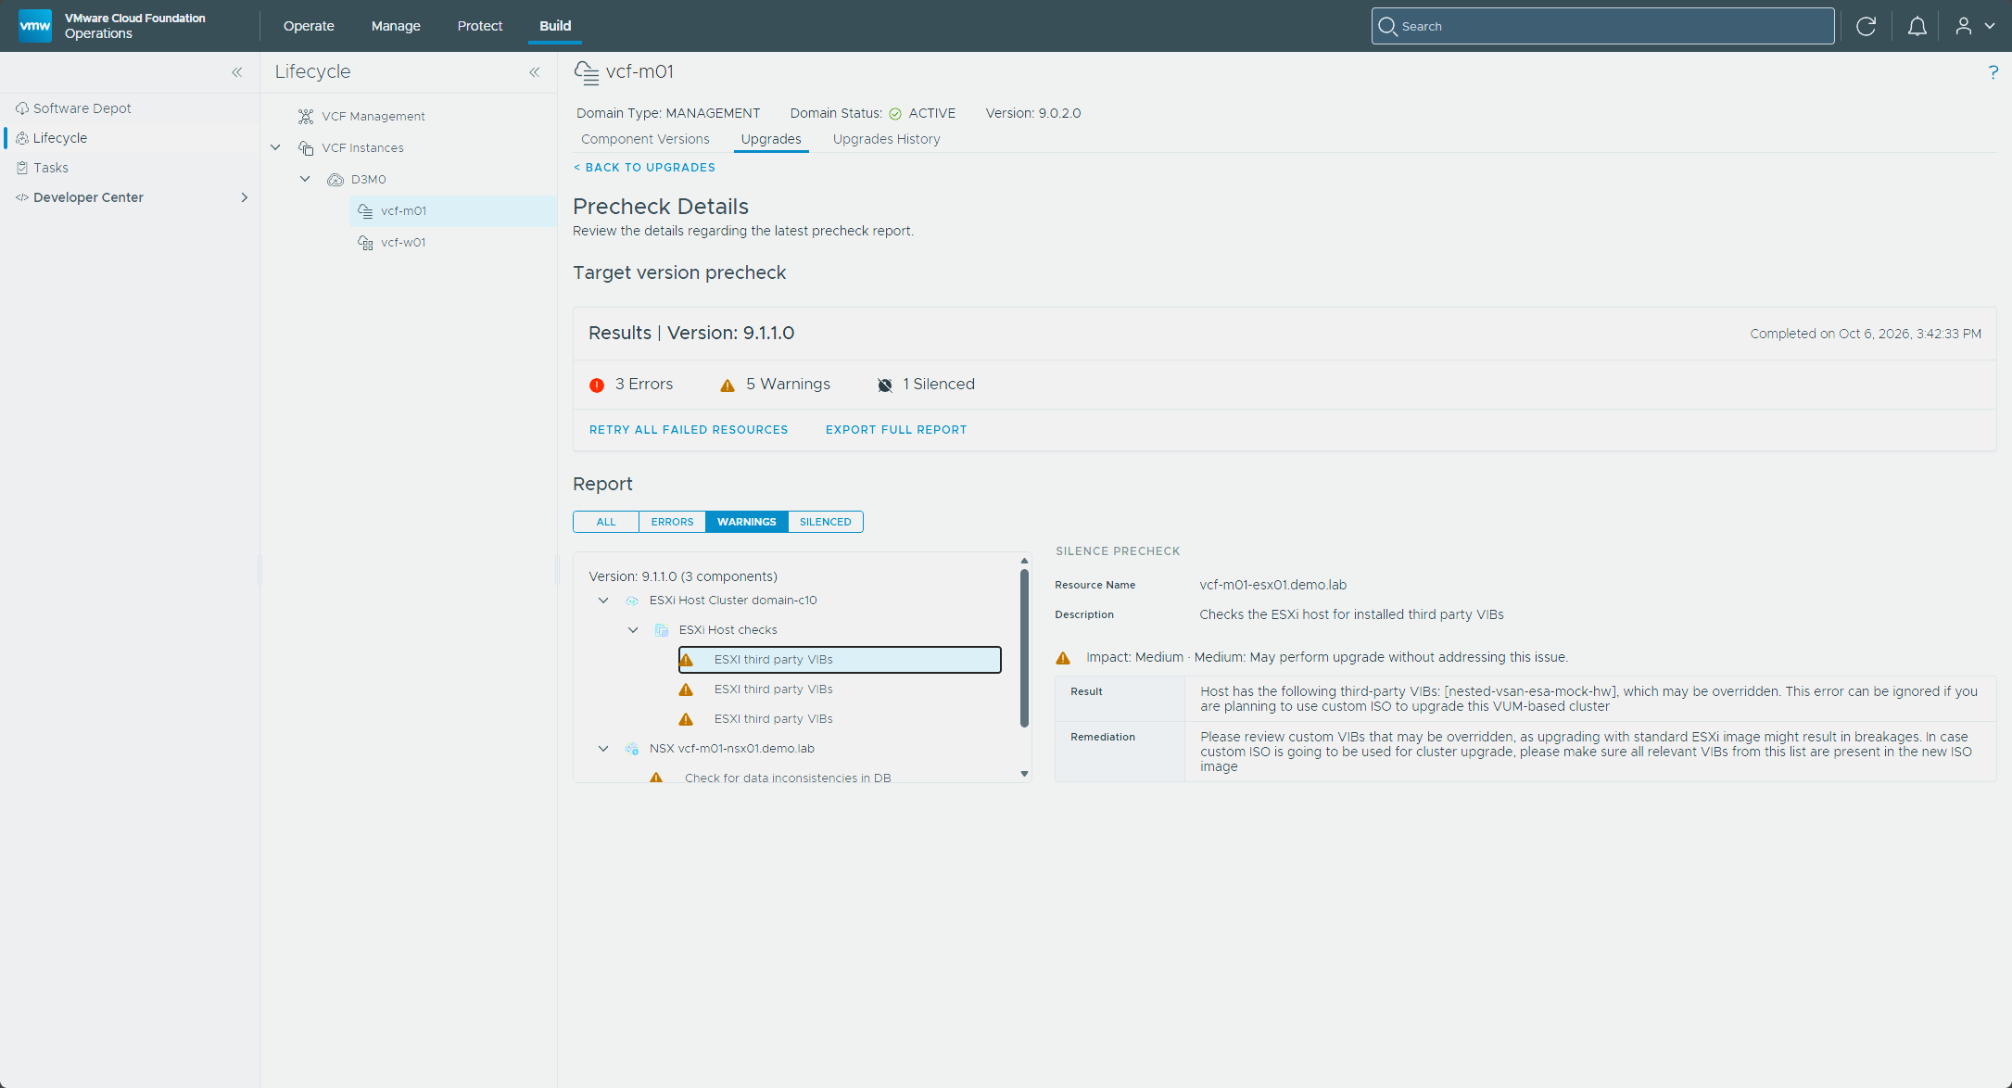Viewport: 2012px width, 1088px height.
Task: Select Check for data inconsistencies in DB
Action: [x=788, y=778]
